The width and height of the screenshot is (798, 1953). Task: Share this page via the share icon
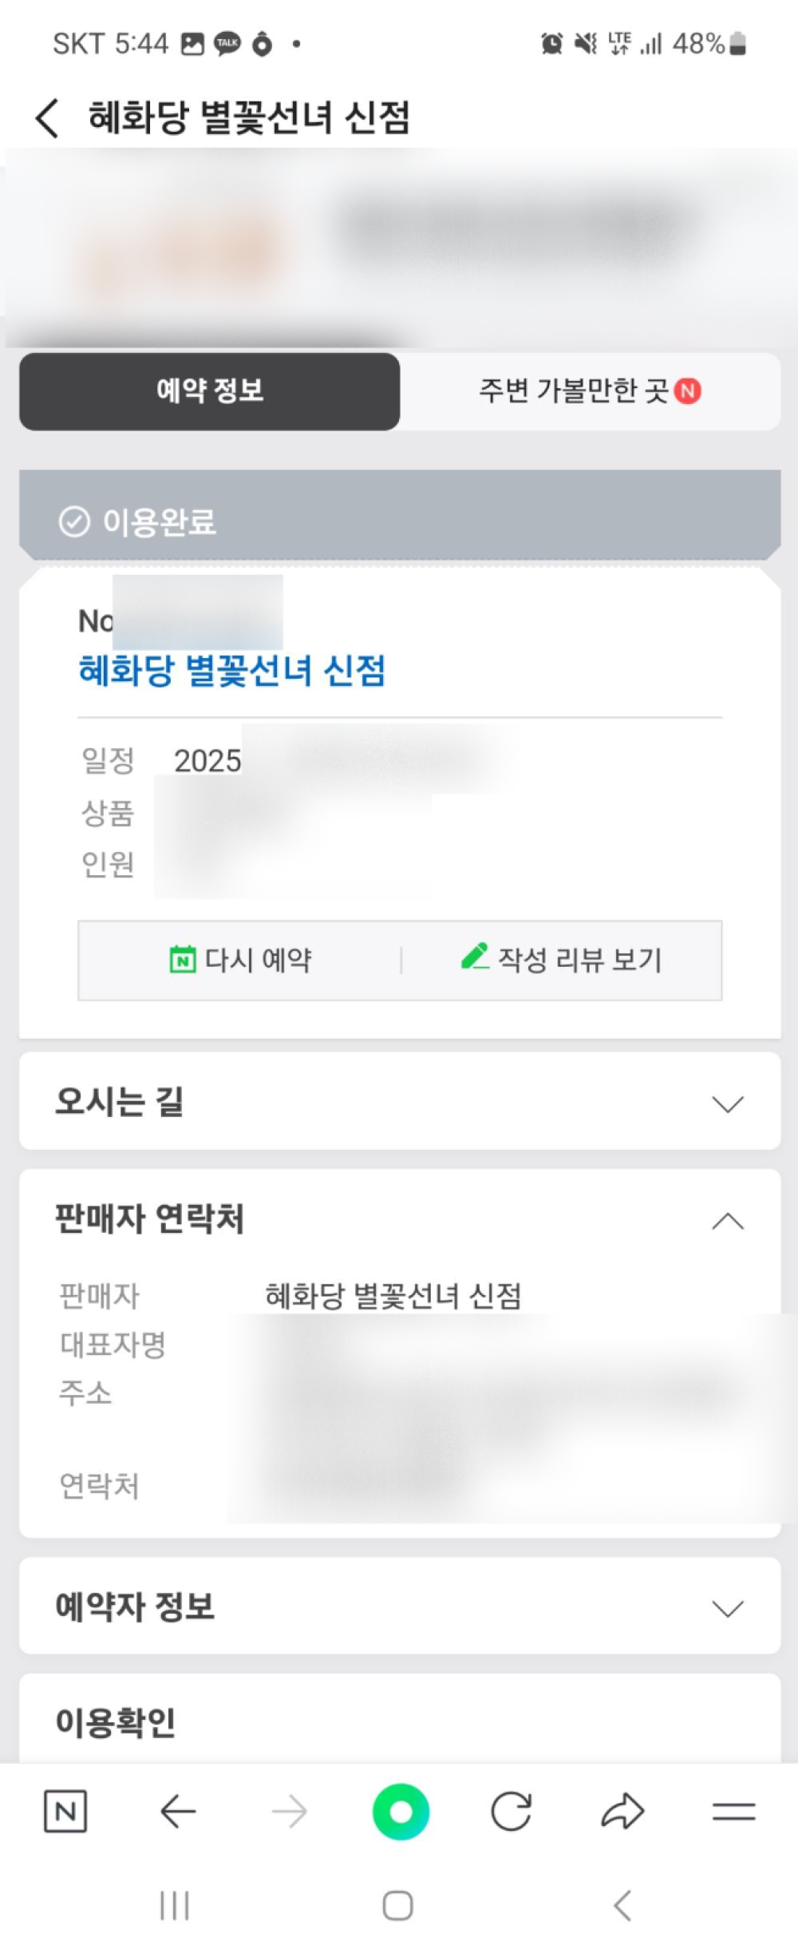(x=622, y=1811)
